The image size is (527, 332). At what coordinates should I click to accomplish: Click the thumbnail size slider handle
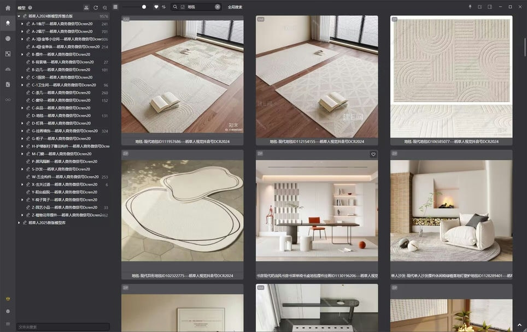pyautogui.click(x=144, y=7)
